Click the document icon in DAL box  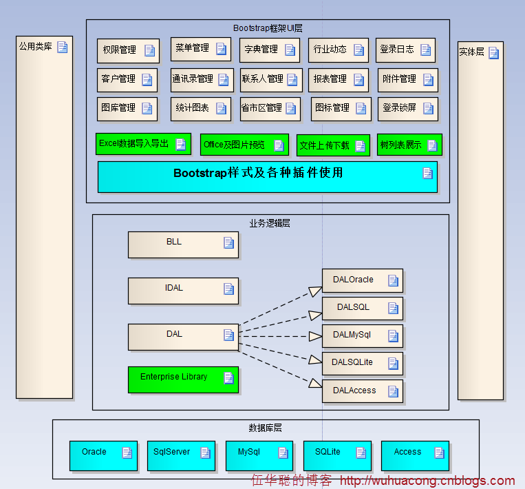point(228,335)
